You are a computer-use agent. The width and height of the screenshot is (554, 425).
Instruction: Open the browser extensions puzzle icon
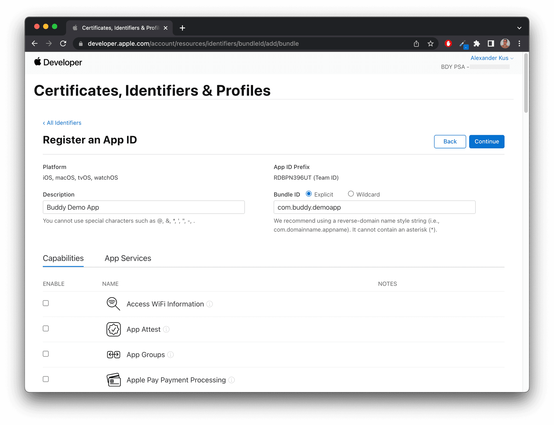click(477, 44)
